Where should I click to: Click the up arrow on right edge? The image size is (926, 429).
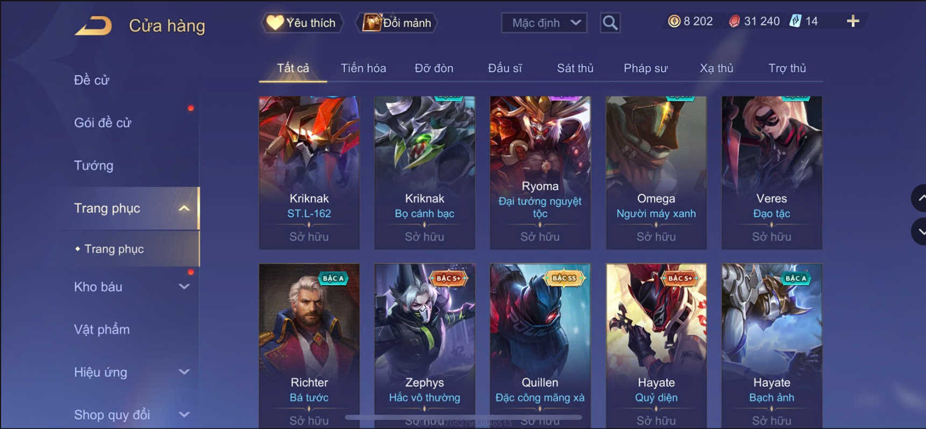pos(920,198)
